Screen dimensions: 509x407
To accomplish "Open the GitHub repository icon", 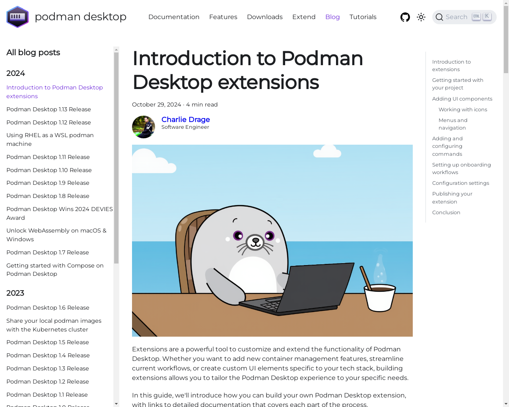I will coord(405,17).
